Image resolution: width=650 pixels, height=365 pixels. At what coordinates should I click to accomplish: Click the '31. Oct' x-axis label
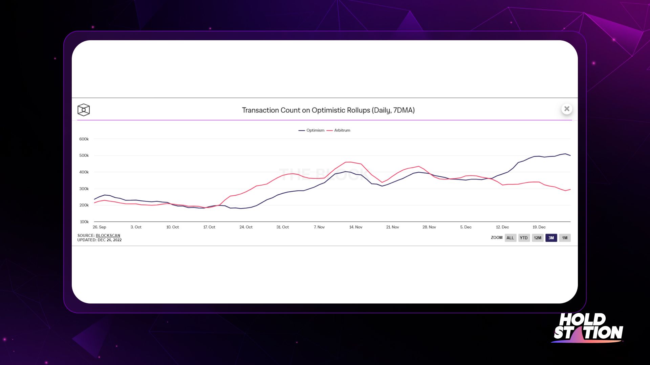[283, 227]
